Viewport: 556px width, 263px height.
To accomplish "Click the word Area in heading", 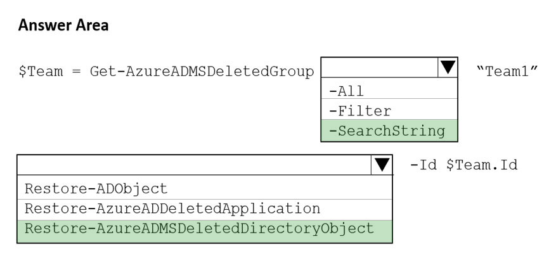I will pyautogui.click(x=91, y=25).
